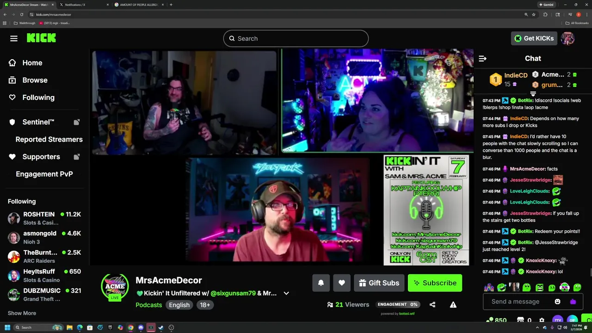This screenshot has width=592, height=333.
Task: Collapse chat with the arrow icon
Action: coord(482,59)
